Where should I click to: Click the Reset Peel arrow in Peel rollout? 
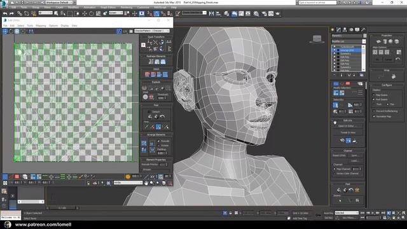click(x=162, y=116)
